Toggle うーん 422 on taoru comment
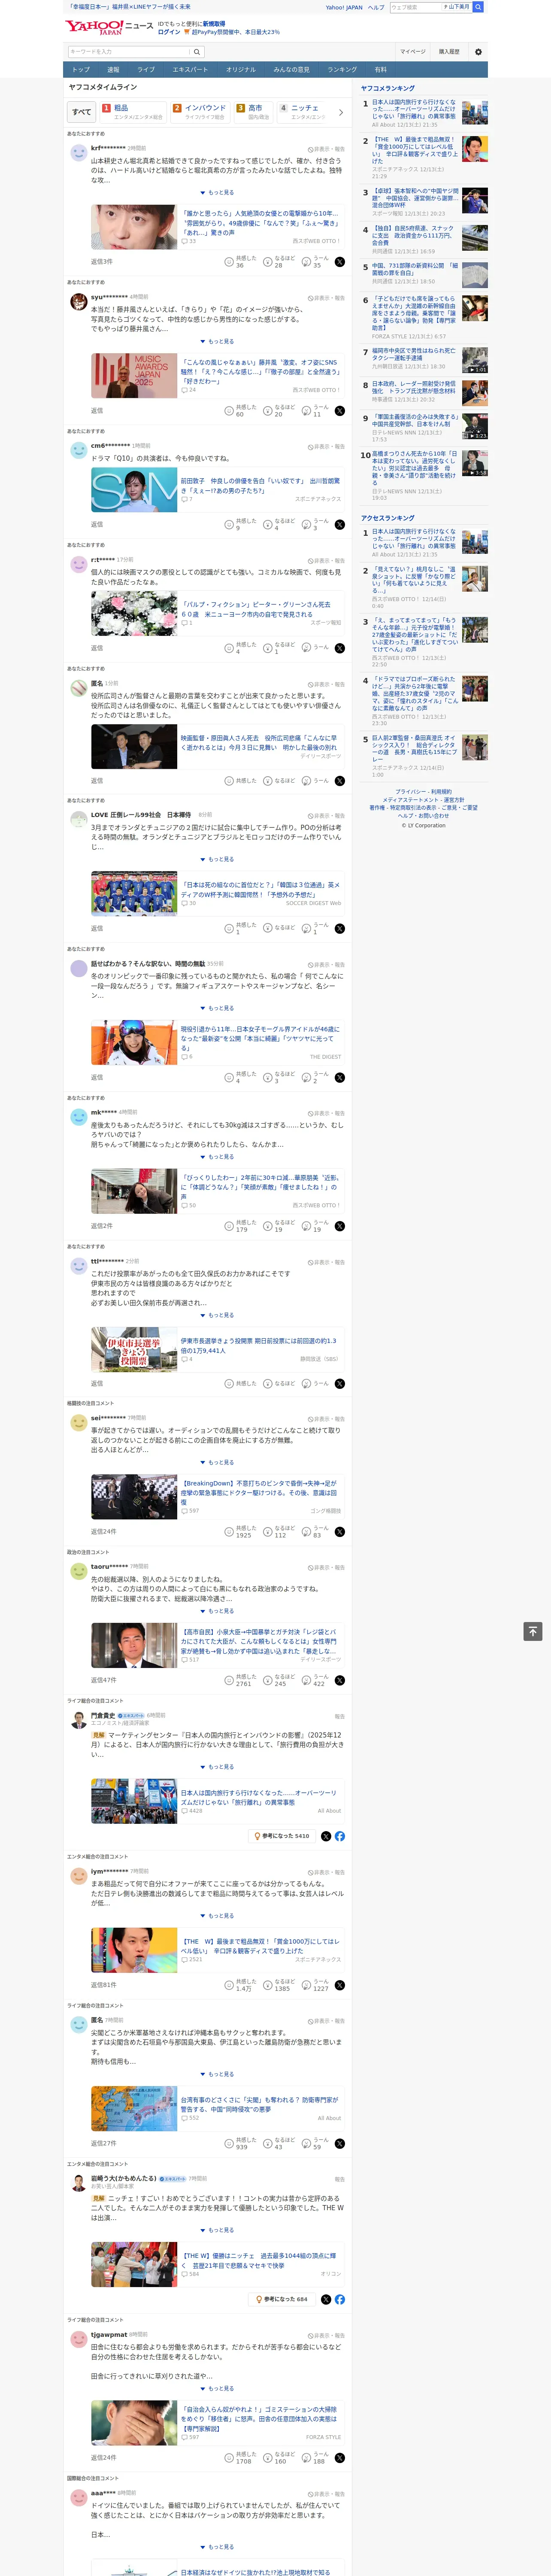 click(316, 1680)
